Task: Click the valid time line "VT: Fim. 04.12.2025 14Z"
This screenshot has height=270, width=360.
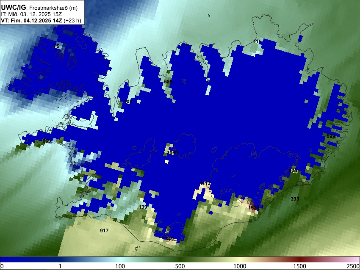Action: [x=31, y=20]
